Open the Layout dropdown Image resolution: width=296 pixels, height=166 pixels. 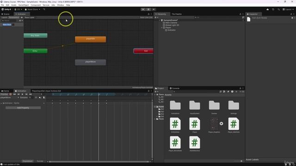[x=288, y=9]
